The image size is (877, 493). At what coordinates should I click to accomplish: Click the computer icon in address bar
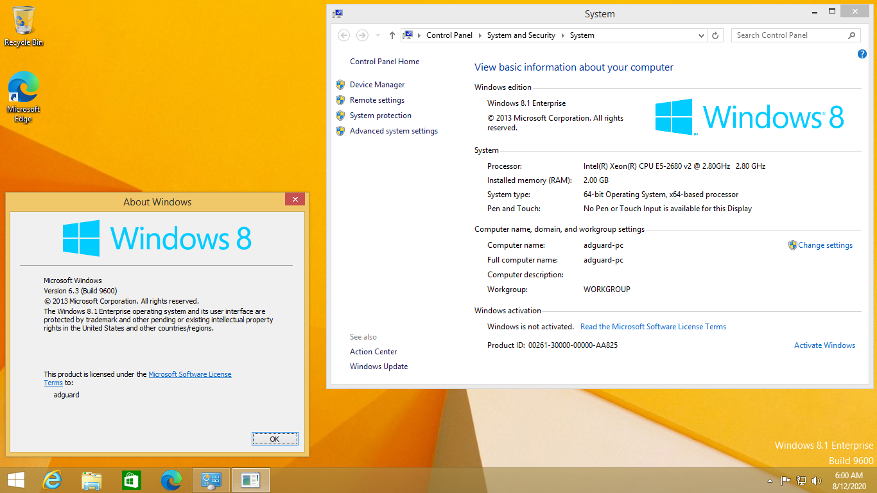[408, 35]
